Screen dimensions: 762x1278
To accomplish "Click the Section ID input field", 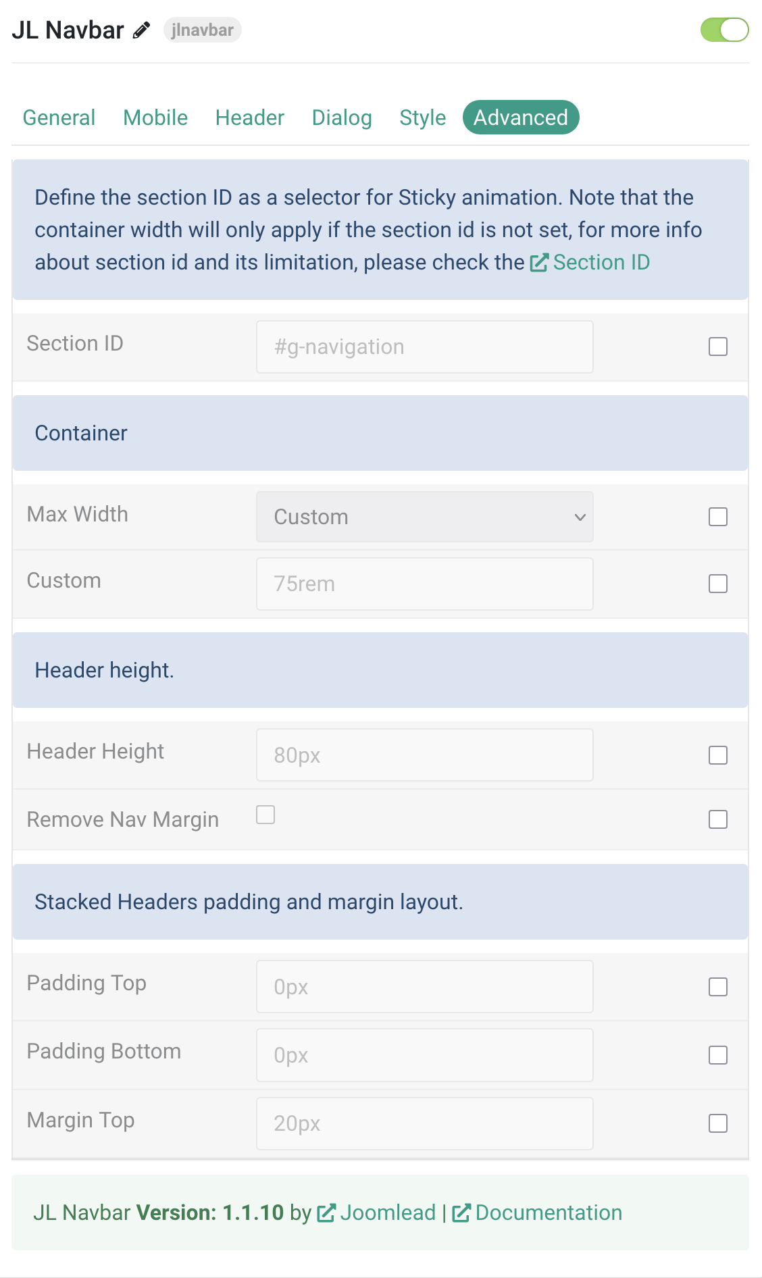I will coord(425,347).
